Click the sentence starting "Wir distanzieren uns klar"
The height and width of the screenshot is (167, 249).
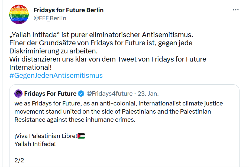point(108,59)
